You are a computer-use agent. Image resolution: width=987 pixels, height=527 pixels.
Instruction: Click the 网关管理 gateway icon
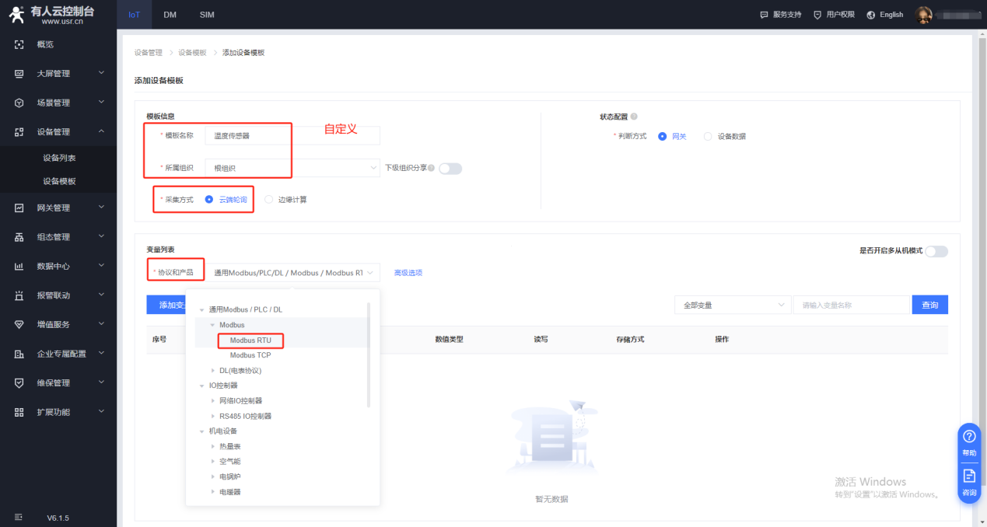point(19,208)
